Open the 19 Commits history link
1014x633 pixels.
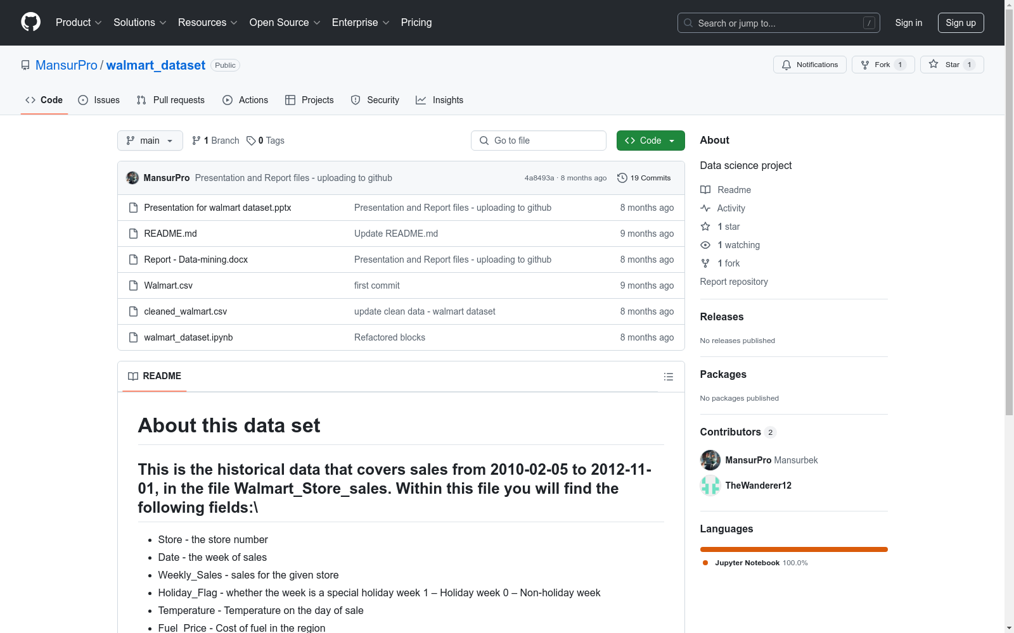(x=644, y=178)
